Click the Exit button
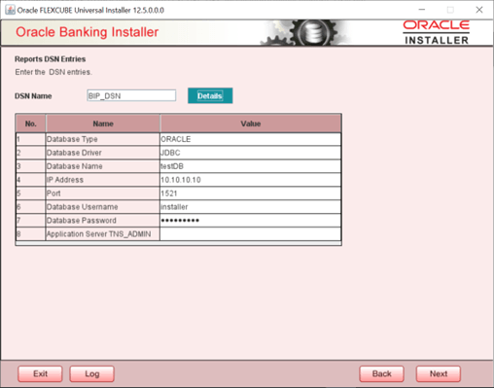The width and height of the screenshot is (494, 388). [x=40, y=373]
